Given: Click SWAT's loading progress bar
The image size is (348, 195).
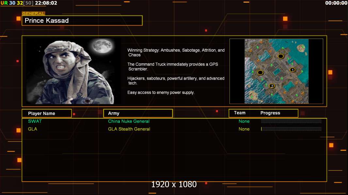Looking at the screenshot, I should (291, 121).
